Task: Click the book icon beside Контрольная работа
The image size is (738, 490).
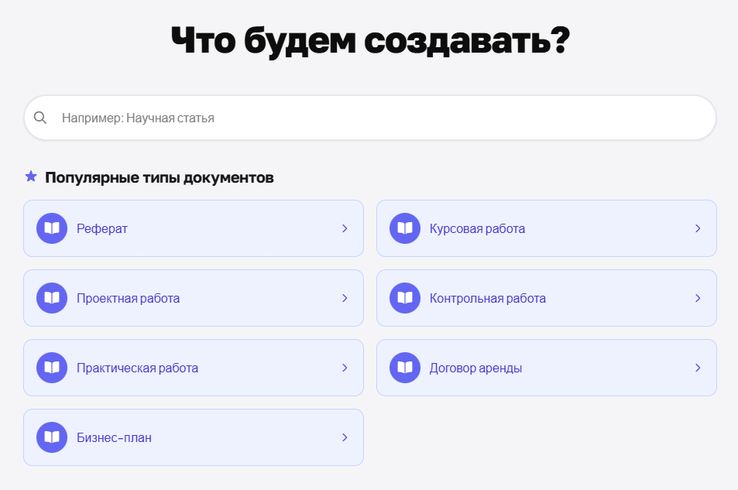Action: (405, 298)
